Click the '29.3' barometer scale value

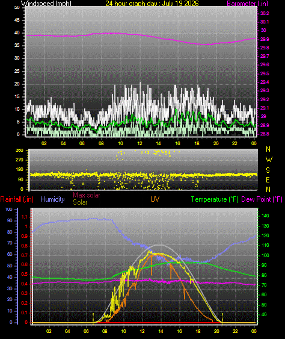[x=265, y=90]
